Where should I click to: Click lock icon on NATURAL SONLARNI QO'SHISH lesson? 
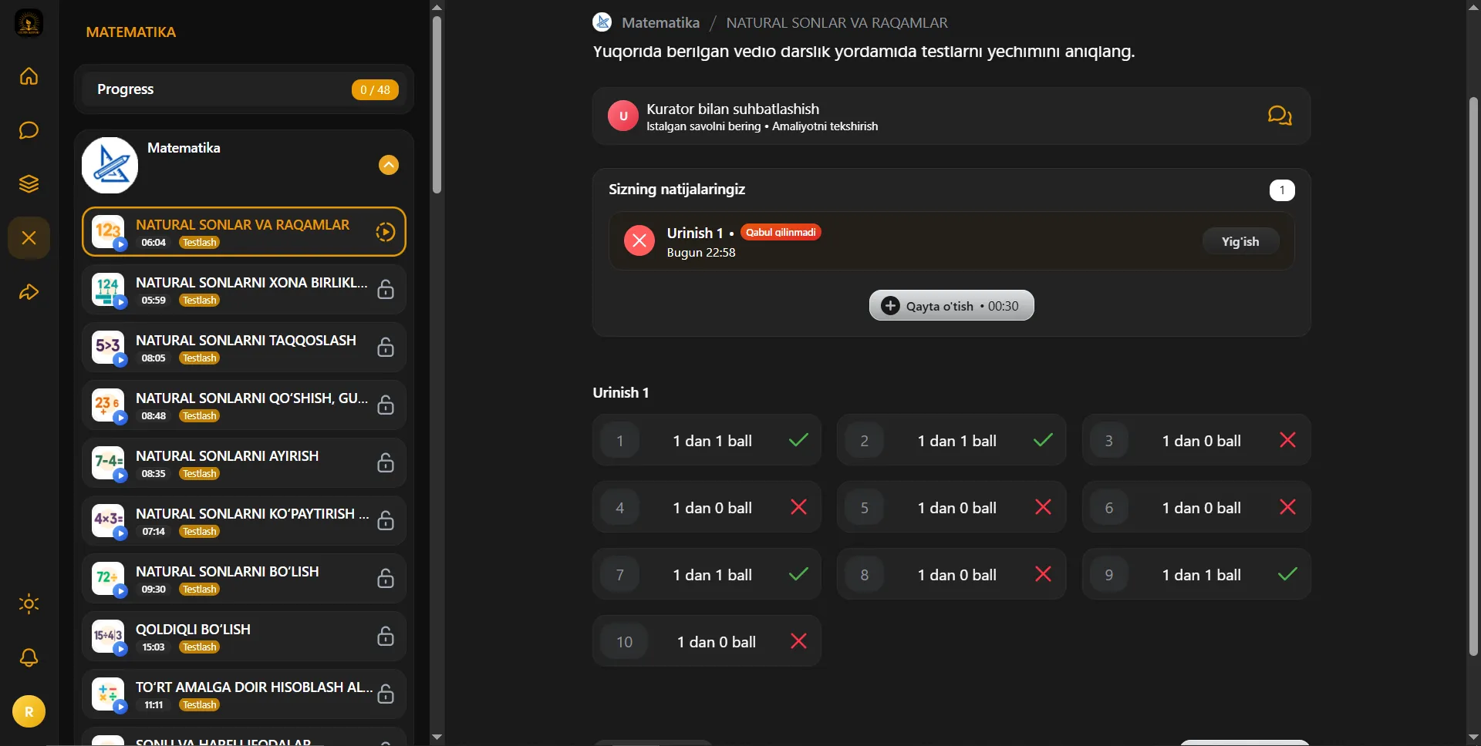[x=386, y=405]
